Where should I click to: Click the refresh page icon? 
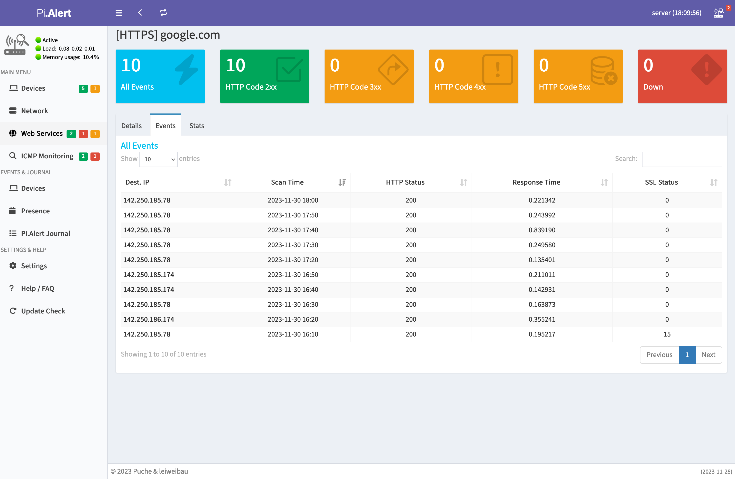[164, 13]
